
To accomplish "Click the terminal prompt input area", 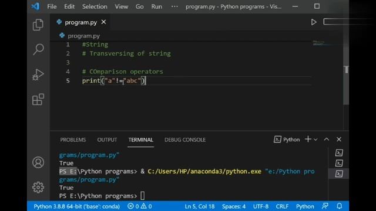I will pos(142,196).
